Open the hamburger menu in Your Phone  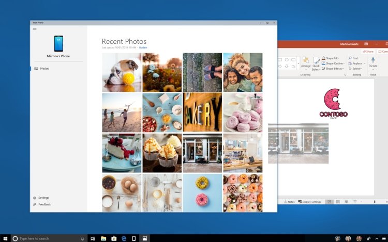pos(35,29)
